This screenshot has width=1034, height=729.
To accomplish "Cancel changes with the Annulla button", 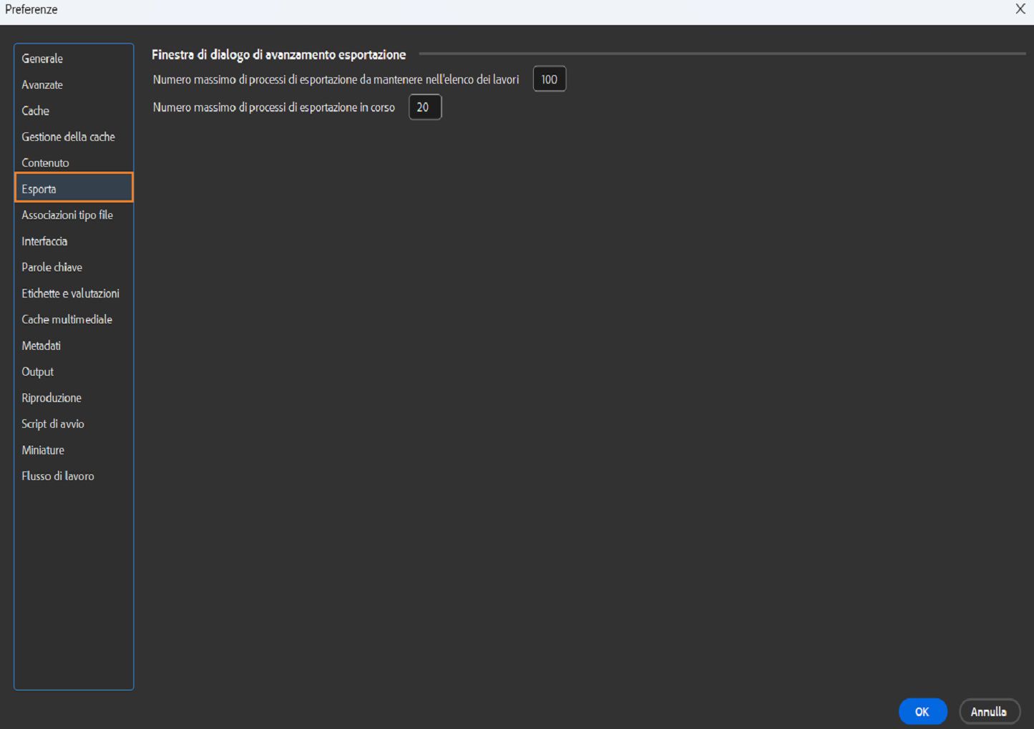I will point(989,712).
